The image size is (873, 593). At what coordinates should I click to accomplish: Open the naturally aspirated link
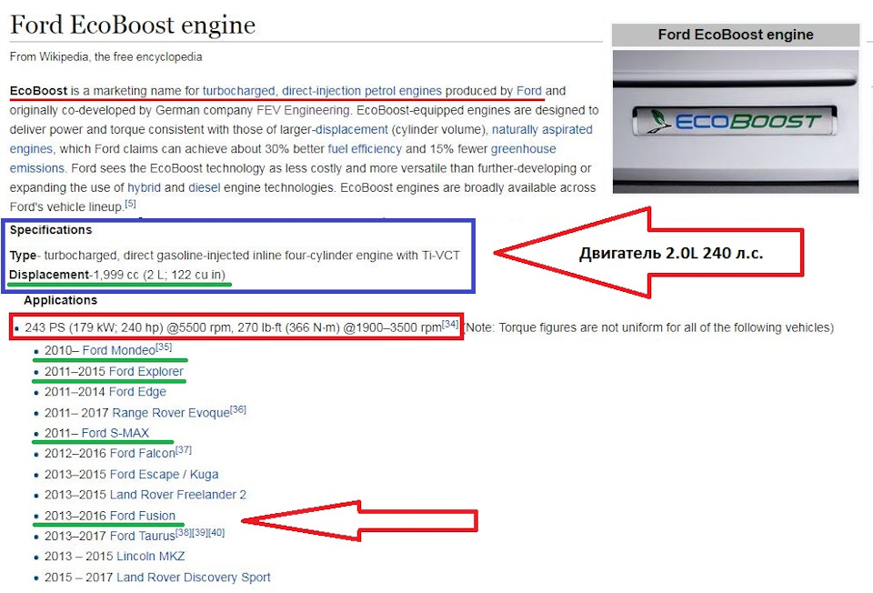click(x=542, y=130)
